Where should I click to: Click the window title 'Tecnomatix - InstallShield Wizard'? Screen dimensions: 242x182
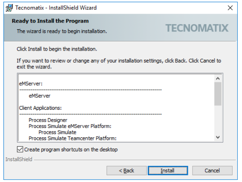pyautogui.click(x=56, y=8)
